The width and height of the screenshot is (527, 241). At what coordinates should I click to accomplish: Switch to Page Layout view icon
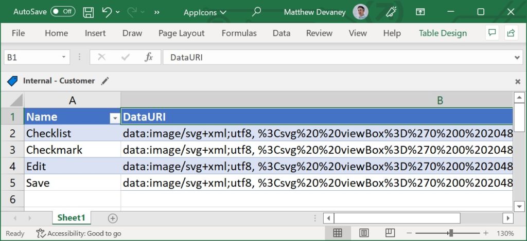coord(364,233)
